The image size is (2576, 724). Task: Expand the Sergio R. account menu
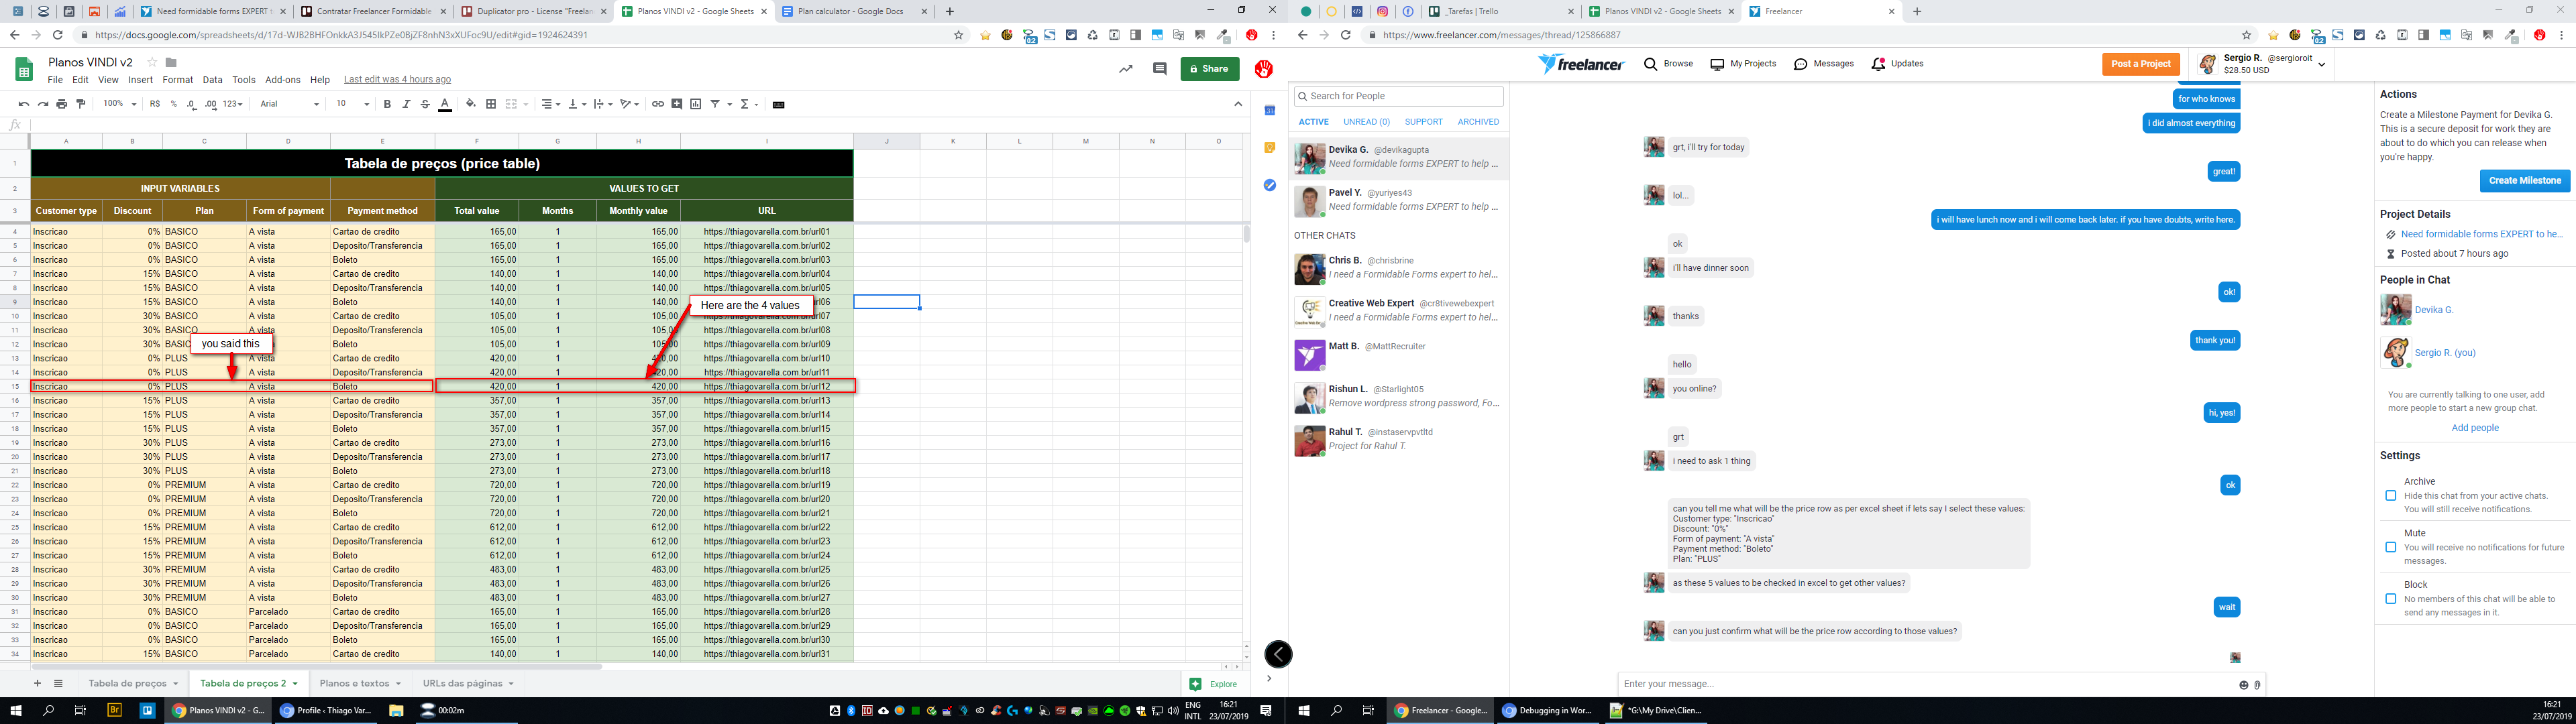2321,64
